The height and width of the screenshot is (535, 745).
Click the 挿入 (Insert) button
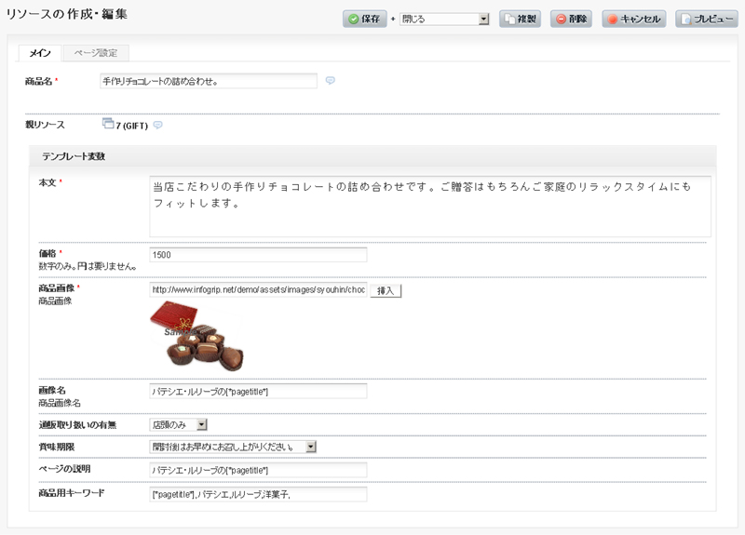386,290
